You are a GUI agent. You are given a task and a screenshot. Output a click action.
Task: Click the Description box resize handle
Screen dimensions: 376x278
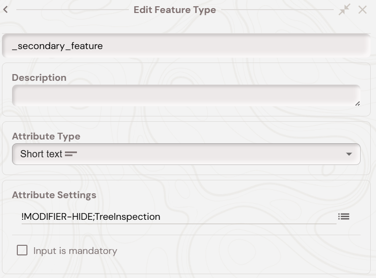[x=357, y=103]
